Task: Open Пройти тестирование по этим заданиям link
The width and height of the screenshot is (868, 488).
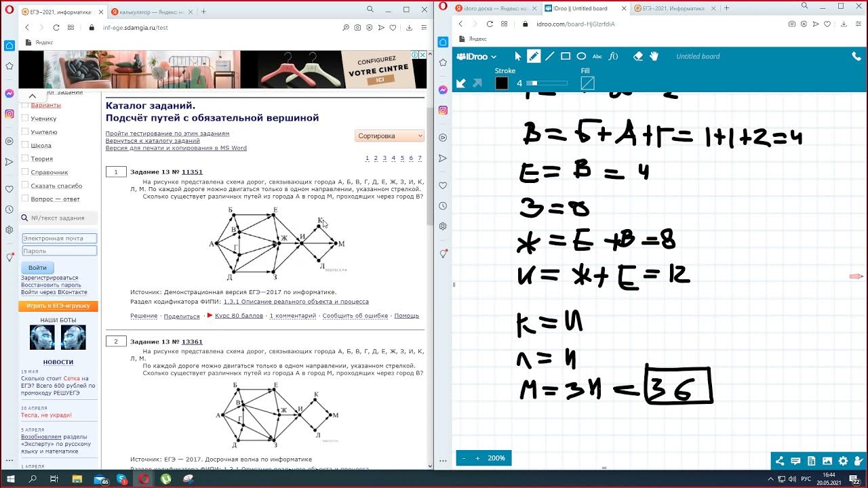Action: pyautogui.click(x=167, y=134)
